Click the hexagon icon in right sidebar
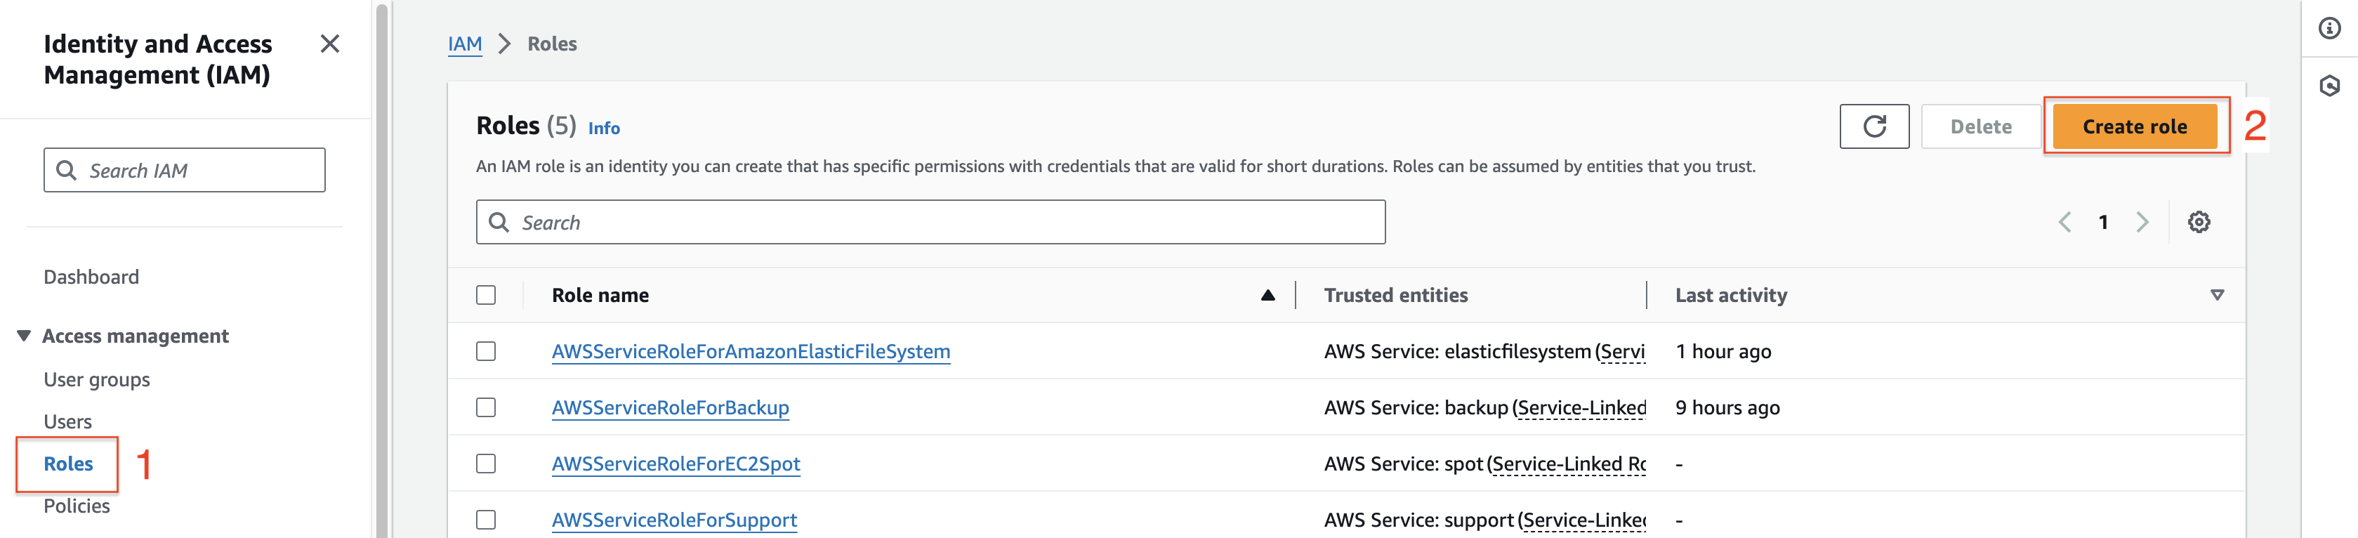Screen dimensions: 2358x538 click(2330, 86)
